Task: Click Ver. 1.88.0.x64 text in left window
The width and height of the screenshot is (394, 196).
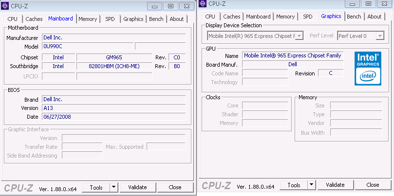Action: (58, 189)
